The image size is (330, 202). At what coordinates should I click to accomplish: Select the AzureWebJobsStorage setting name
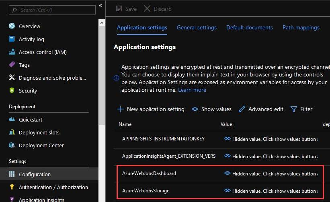pos(146,190)
